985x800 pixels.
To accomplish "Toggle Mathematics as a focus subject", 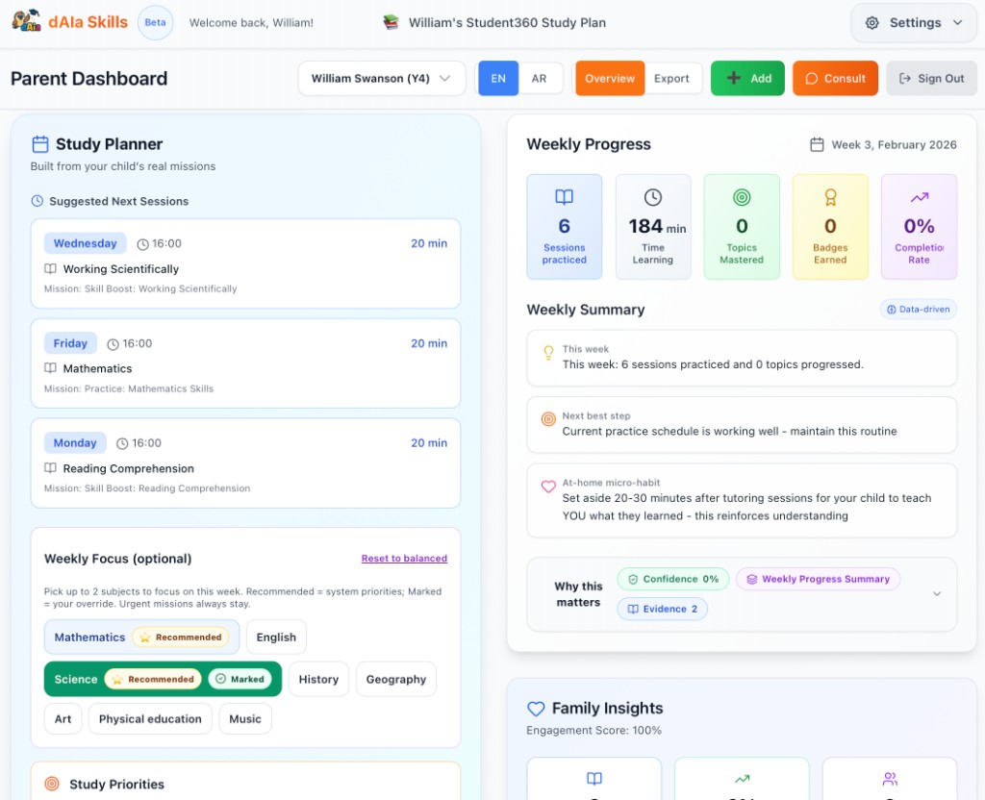I will [x=89, y=637].
